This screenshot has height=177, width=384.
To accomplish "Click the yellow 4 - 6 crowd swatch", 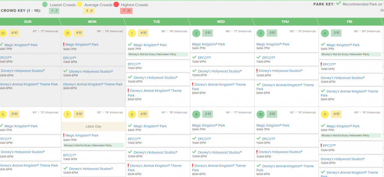I will click(x=89, y=11).
